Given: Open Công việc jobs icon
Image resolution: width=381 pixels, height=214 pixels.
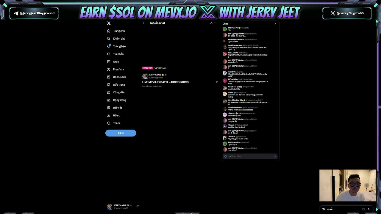Looking at the screenshot, I should (109, 92).
